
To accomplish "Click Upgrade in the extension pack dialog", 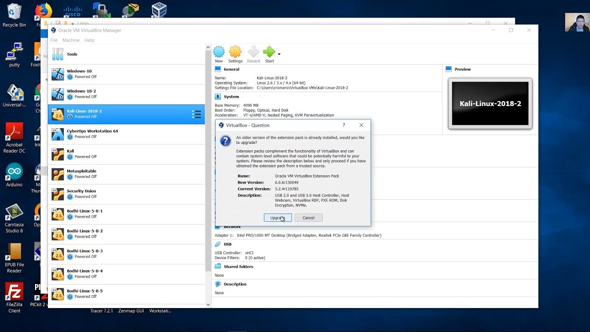I will 277,218.
